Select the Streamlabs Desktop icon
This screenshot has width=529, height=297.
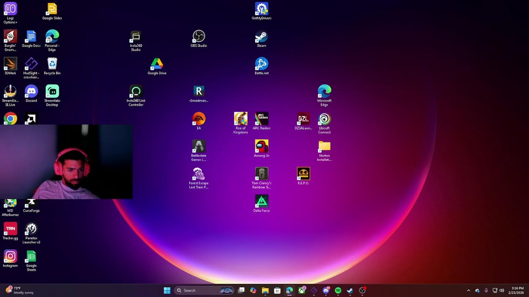(x=52, y=96)
